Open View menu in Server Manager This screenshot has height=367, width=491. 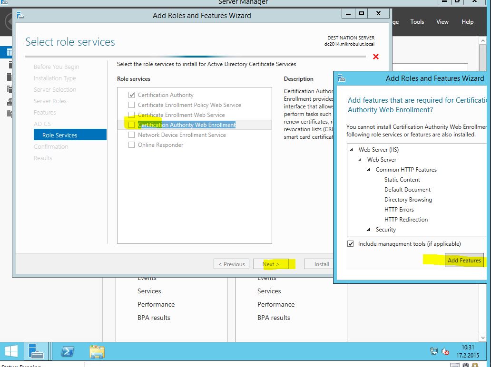442,21
